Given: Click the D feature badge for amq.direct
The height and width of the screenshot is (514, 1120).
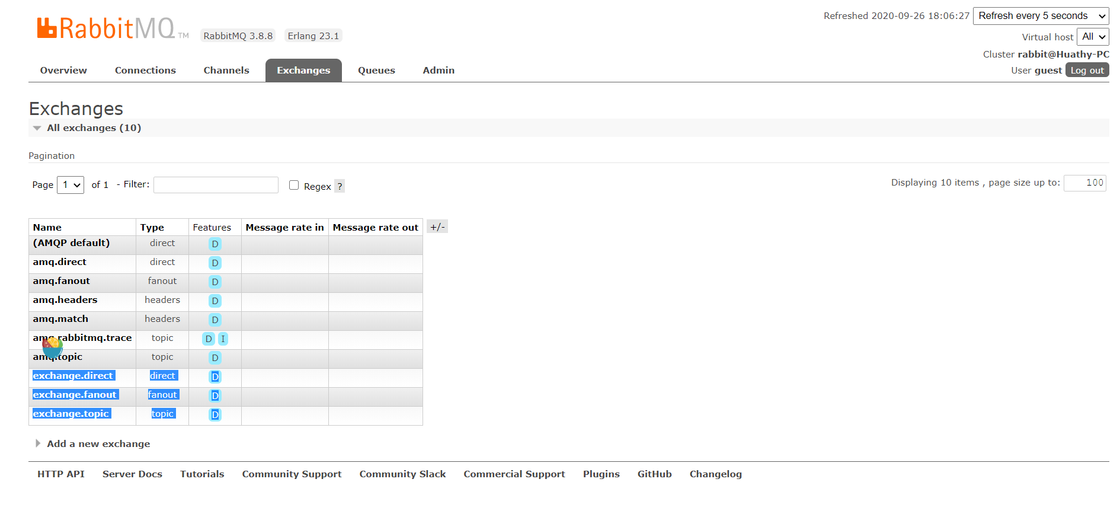Looking at the screenshot, I should [215, 263].
